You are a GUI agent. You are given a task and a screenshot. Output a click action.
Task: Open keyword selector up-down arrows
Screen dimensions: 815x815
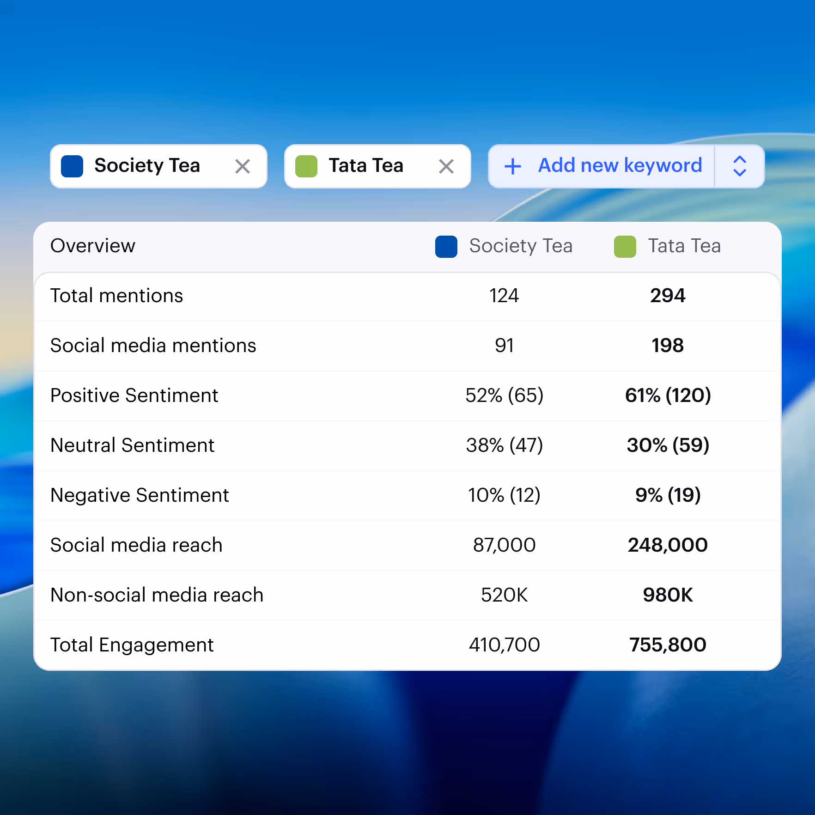740,166
